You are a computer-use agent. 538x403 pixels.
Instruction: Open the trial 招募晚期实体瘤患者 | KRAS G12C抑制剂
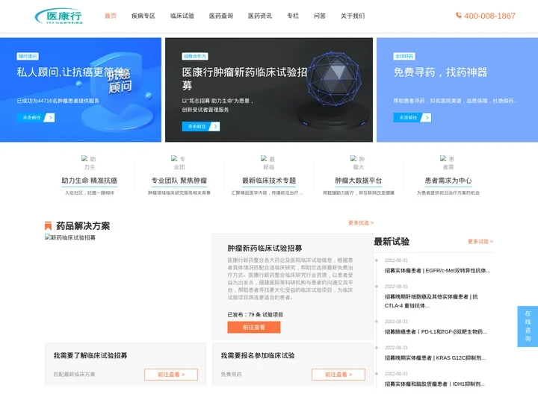(x=435, y=358)
